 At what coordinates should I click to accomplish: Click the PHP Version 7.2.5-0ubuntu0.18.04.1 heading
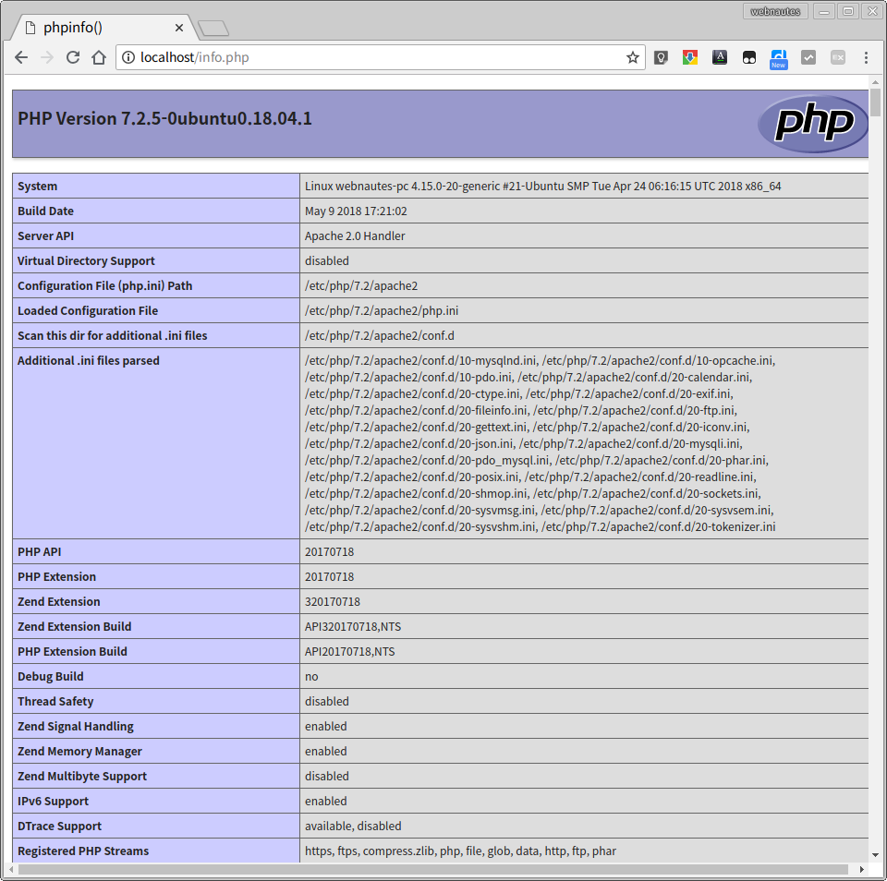(164, 119)
